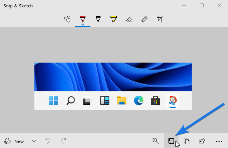Click the Undo arrow
228x148 pixels.
click(x=48, y=141)
